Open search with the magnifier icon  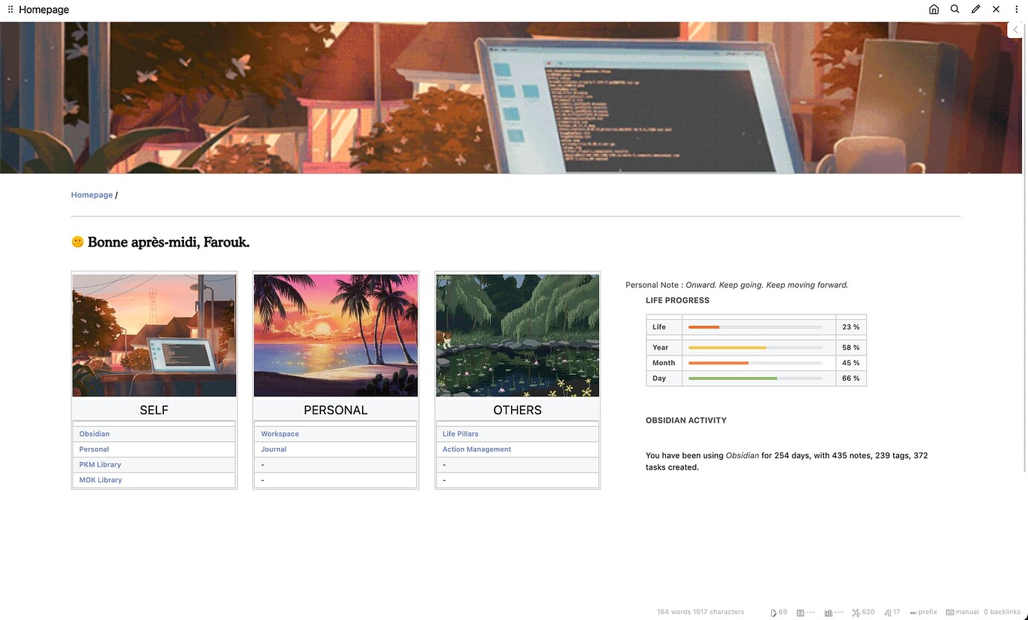coord(954,10)
